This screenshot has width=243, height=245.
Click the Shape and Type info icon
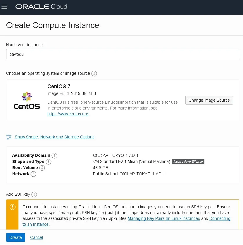pyautogui.click(x=49, y=162)
